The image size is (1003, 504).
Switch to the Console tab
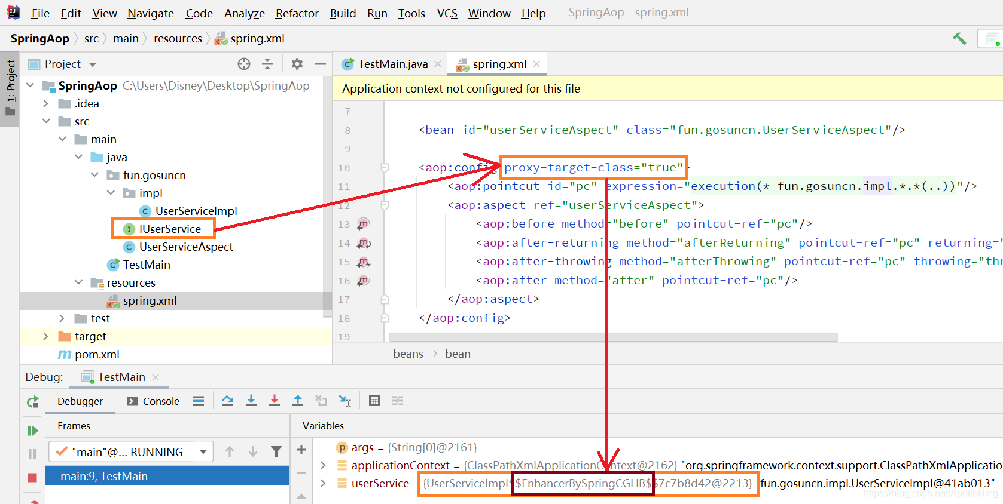point(153,401)
